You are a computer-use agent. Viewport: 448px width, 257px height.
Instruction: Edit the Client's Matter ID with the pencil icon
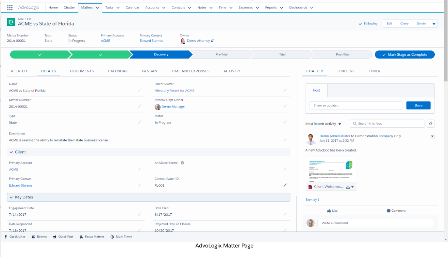coord(285,185)
